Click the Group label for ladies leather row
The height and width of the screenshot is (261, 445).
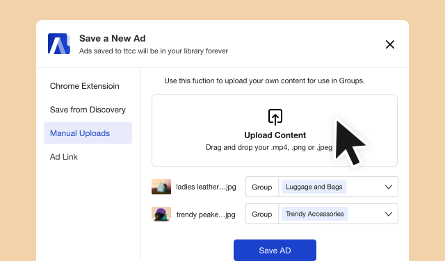[x=262, y=187]
